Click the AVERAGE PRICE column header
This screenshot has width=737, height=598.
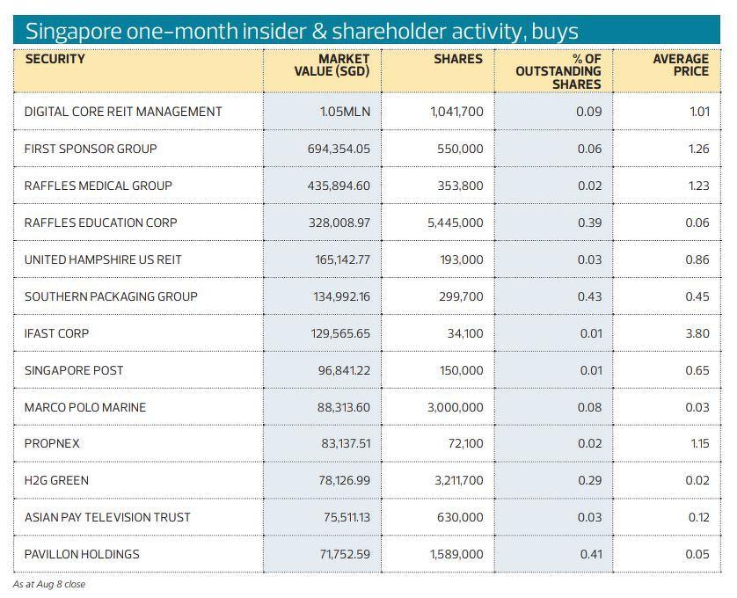click(680, 65)
